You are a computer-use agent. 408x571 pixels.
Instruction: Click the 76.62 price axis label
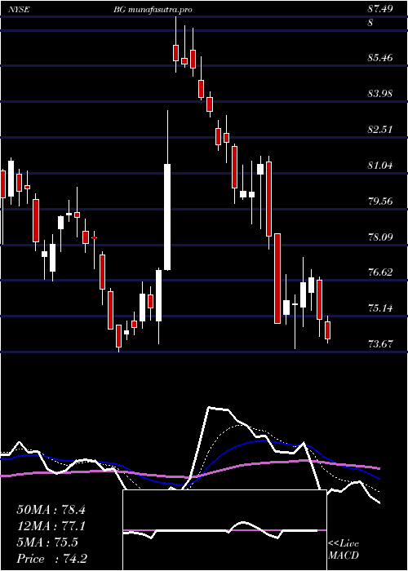click(381, 272)
